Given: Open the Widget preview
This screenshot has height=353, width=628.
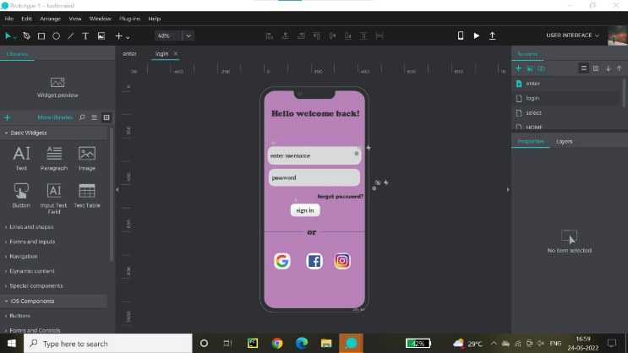Looking at the screenshot, I should click(57, 88).
